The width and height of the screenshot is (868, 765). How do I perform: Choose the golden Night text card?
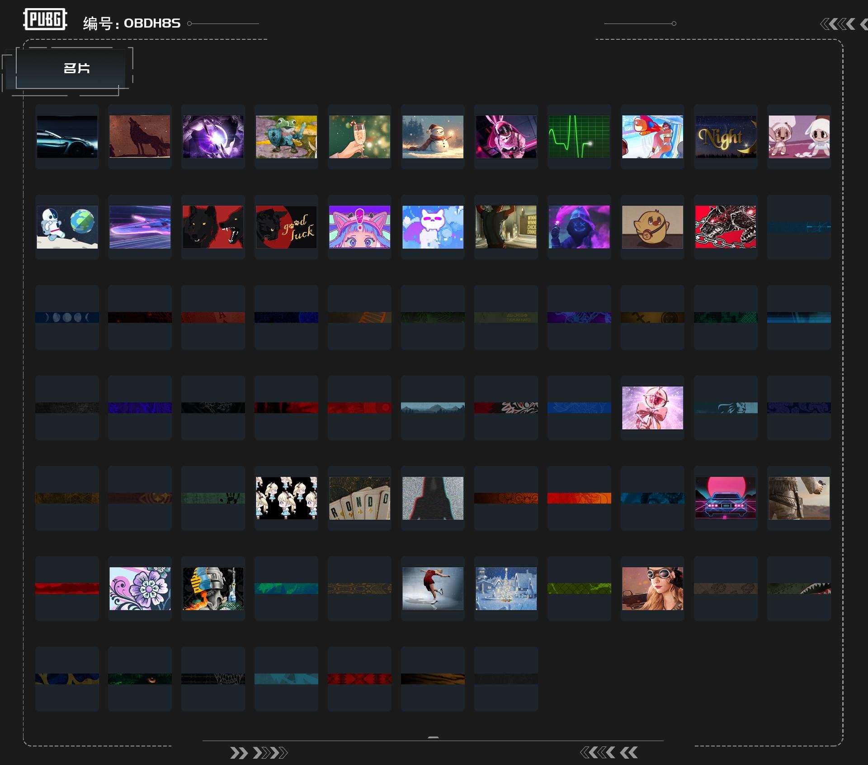(x=726, y=136)
